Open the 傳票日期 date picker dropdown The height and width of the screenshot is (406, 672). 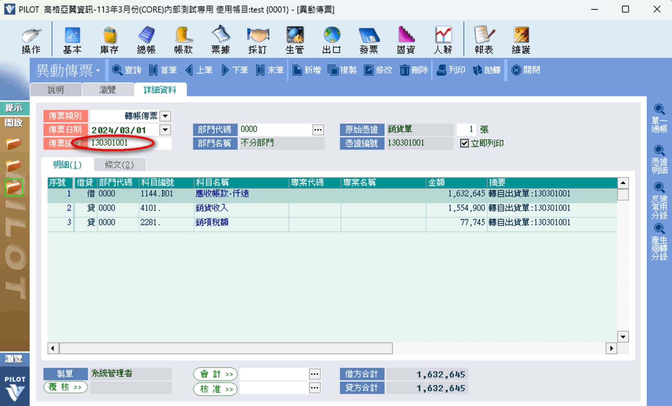point(165,130)
